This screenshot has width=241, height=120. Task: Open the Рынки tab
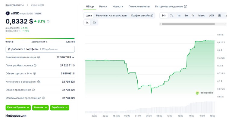point(103,6)
